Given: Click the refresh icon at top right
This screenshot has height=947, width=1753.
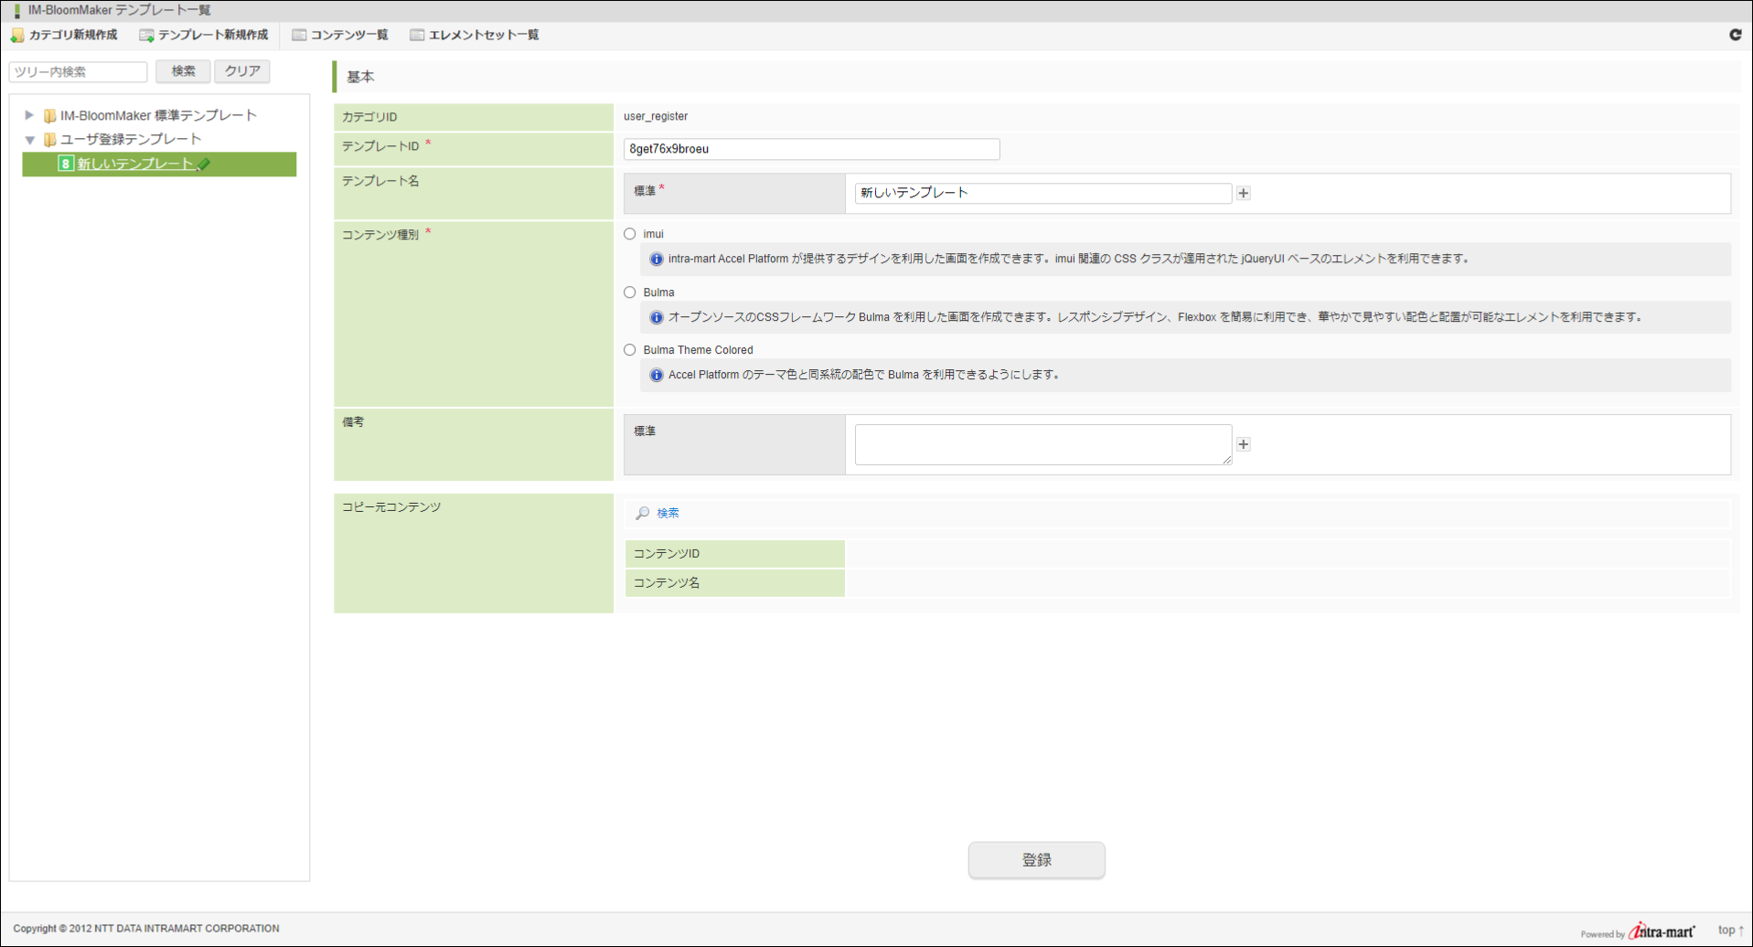Looking at the screenshot, I should [x=1735, y=35].
